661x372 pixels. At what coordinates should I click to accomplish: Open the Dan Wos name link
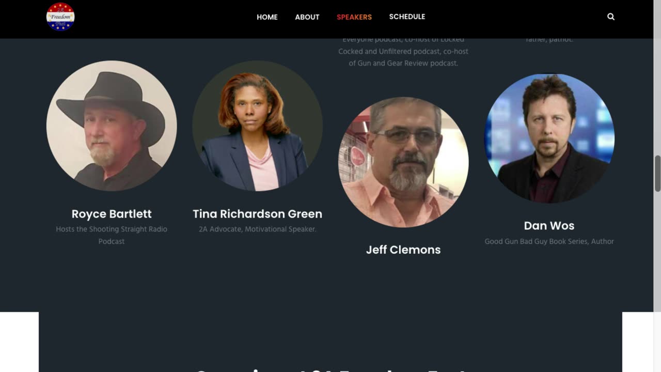coord(549,226)
